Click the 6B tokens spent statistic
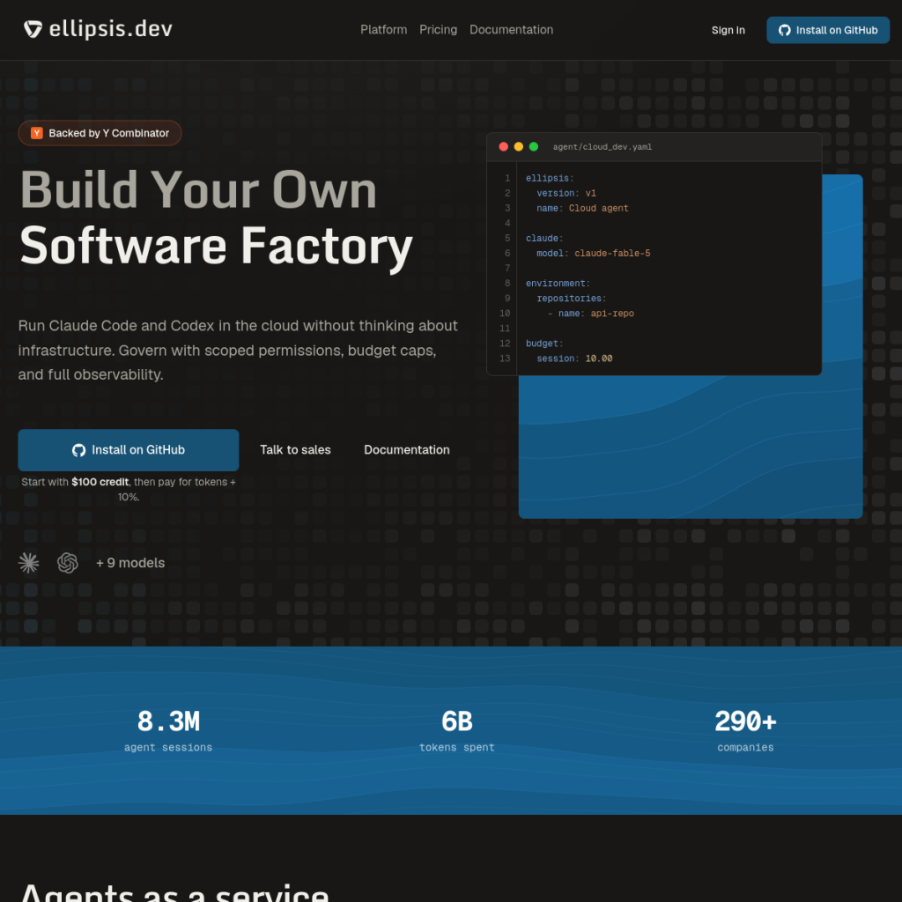Image resolution: width=902 pixels, height=902 pixels. (x=457, y=730)
